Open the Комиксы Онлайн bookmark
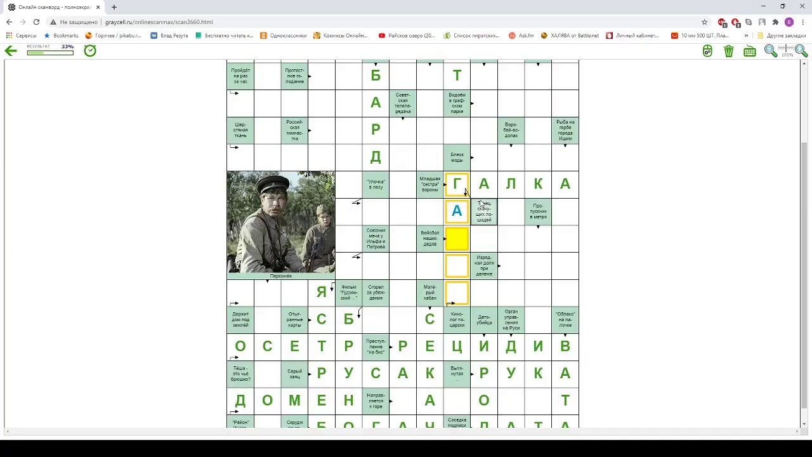The image size is (812, 457). pyautogui.click(x=341, y=36)
